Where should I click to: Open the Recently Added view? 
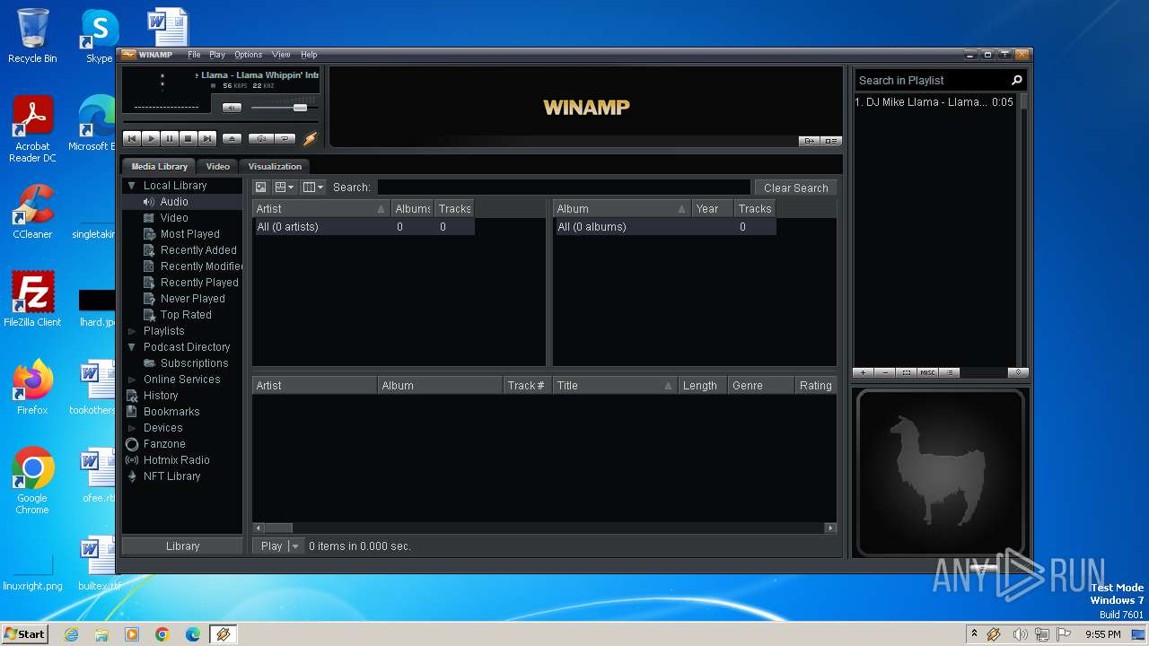click(198, 250)
